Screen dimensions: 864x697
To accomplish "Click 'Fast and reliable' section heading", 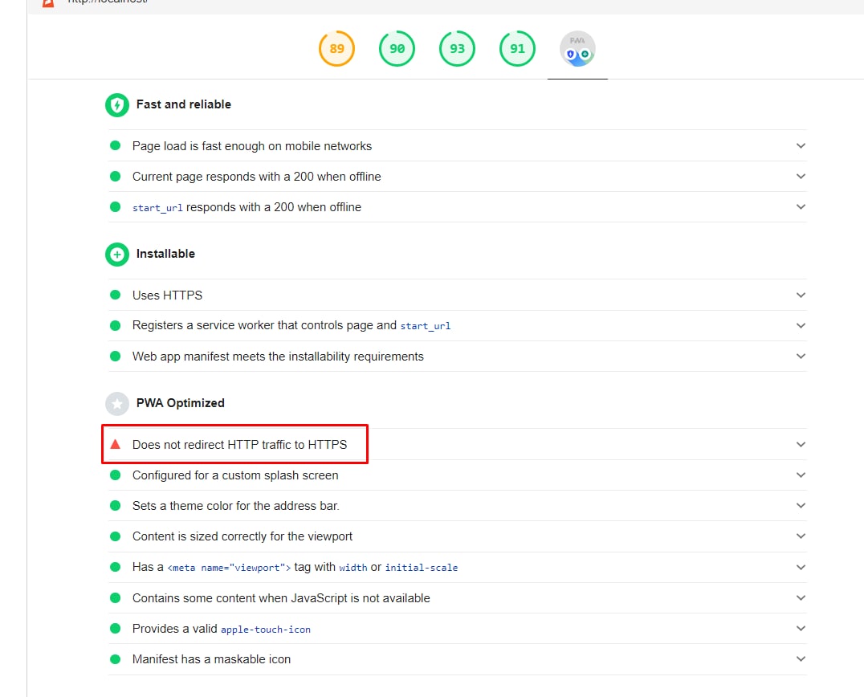I will [184, 104].
